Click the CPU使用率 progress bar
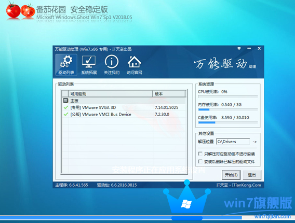The height and width of the screenshot is (223, 295). (228, 96)
